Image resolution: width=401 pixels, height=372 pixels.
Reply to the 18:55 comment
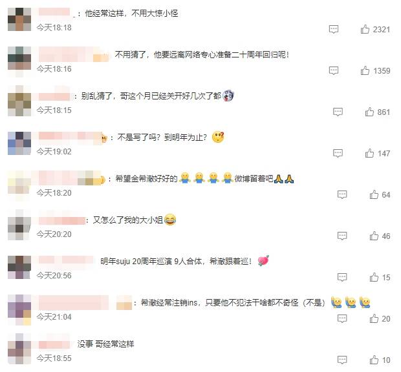(342, 360)
